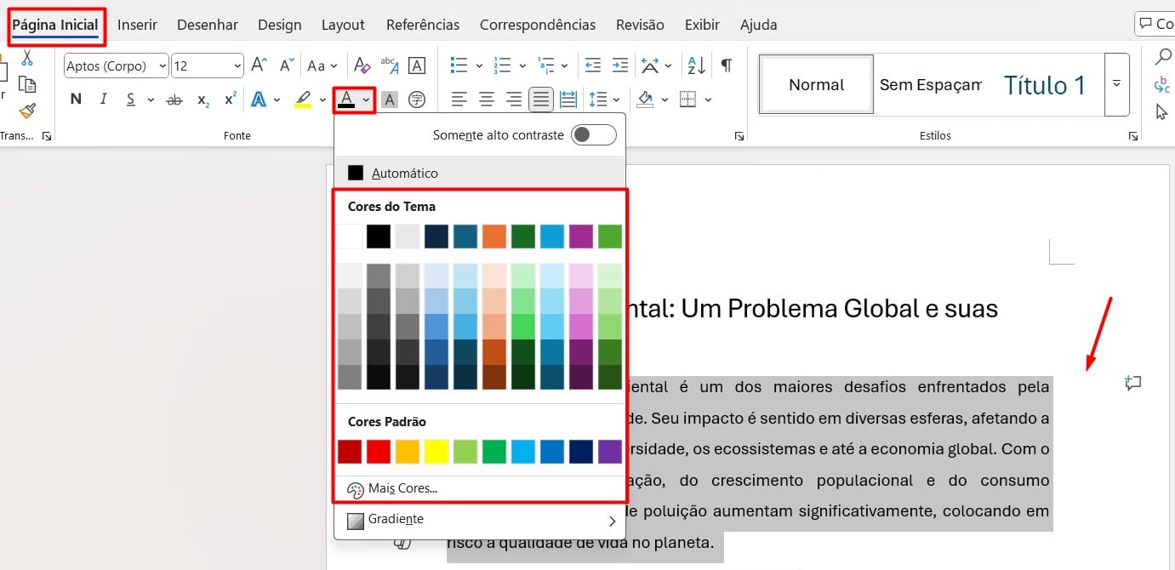This screenshot has width=1175, height=570.
Task: Click the Copy icon in clipboard group
Action: pyautogui.click(x=27, y=84)
